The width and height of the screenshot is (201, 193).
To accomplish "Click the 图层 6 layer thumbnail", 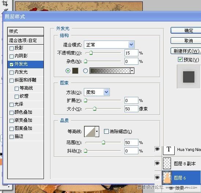I will [167, 178].
